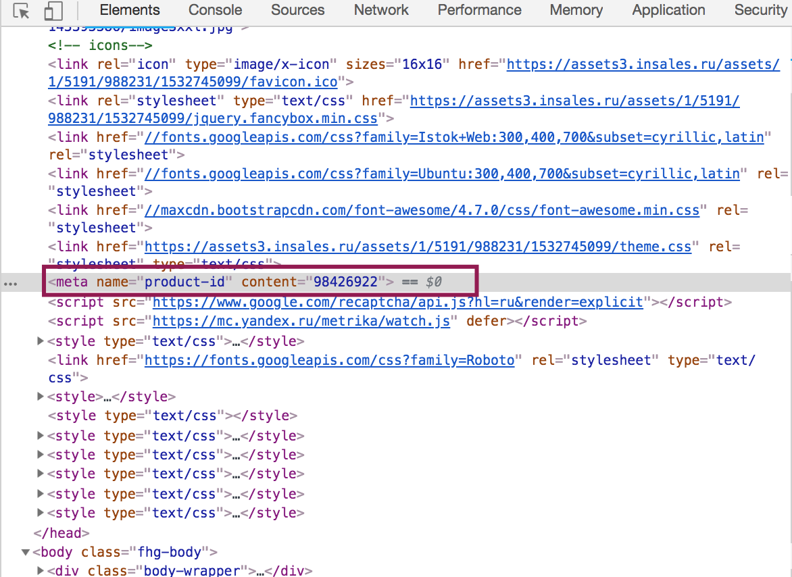792x577 pixels.
Task: Click the sizes value 16x16
Action: 422,64
